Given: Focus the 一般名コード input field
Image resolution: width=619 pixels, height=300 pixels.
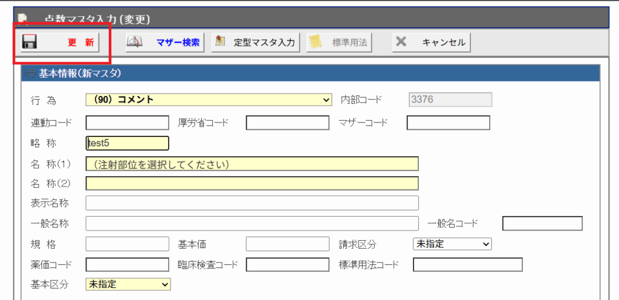Looking at the screenshot, I should pos(542,223).
